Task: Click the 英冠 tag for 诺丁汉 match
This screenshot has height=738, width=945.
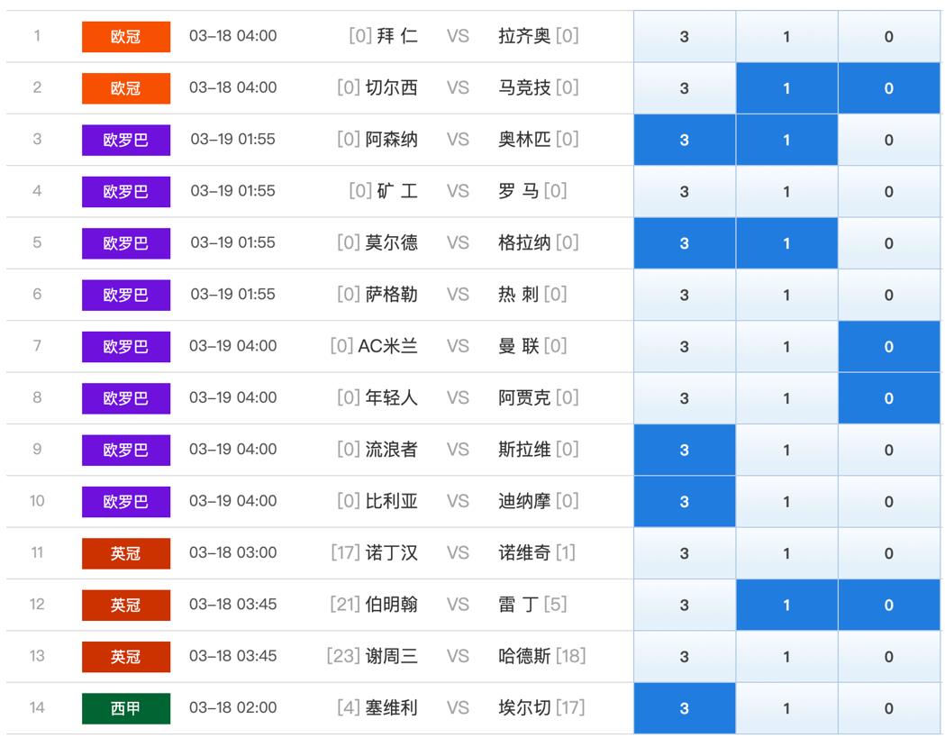Action: coord(126,553)
